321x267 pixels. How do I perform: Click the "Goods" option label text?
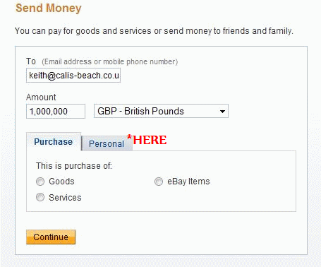click(x=61, y=182)
